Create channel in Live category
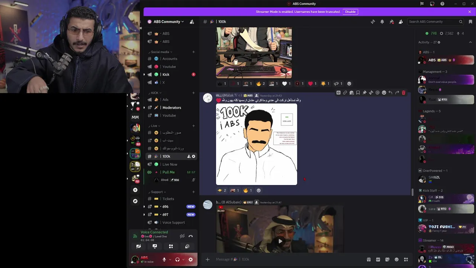 pos(193,126)
